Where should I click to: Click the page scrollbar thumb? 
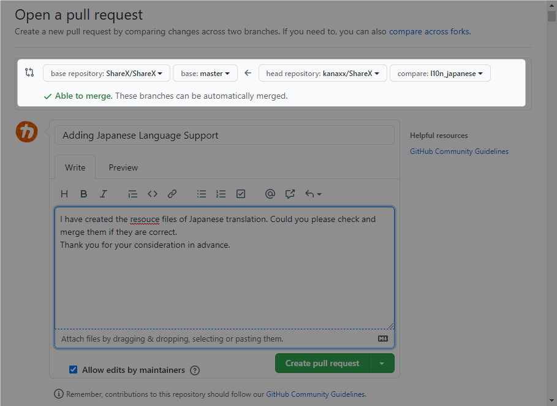(x=551, y=17)
